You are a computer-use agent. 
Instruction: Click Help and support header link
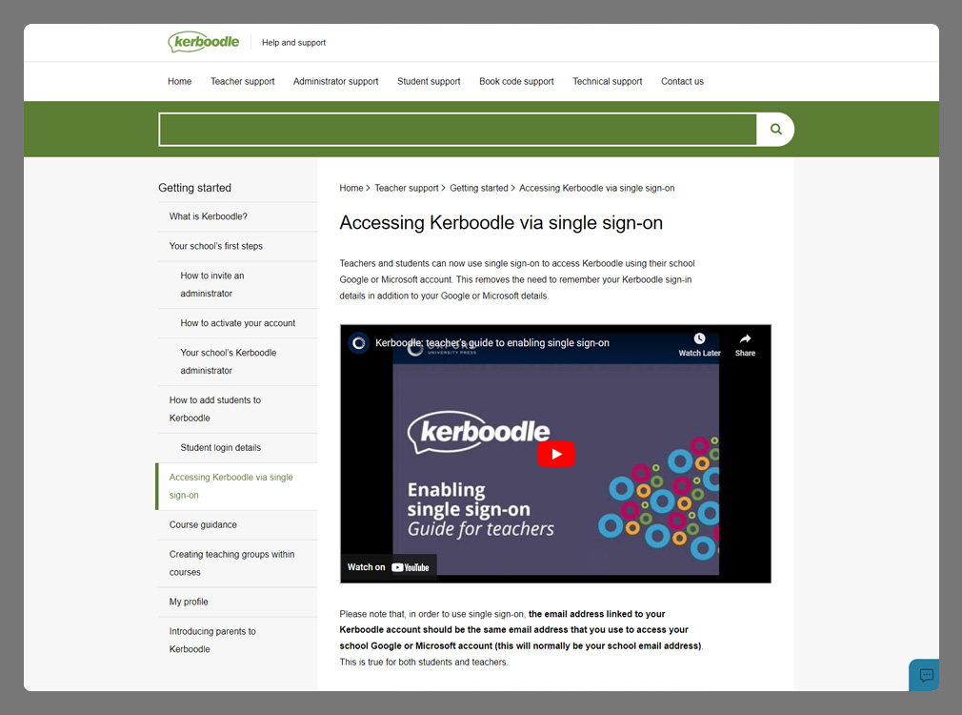[294, 42]
